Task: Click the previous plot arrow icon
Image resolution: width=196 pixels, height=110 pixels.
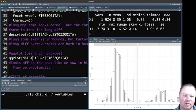Action: tap(90, 42)
